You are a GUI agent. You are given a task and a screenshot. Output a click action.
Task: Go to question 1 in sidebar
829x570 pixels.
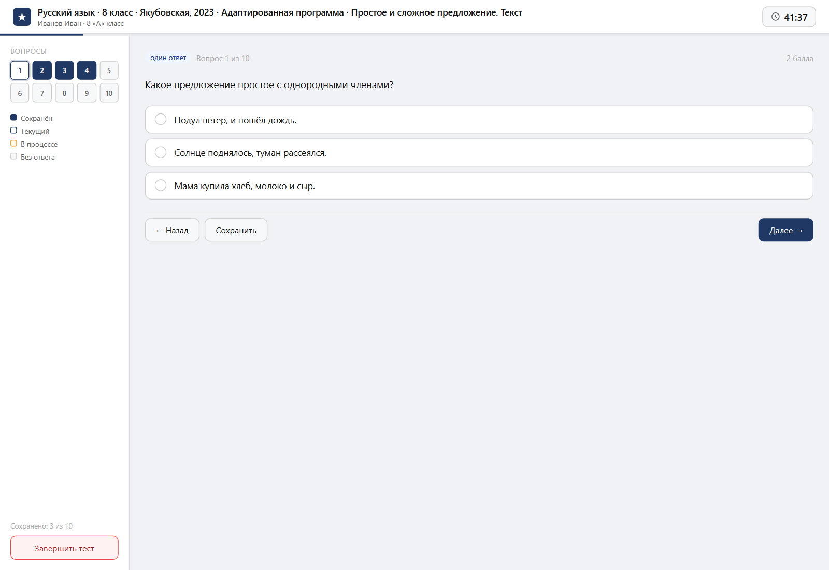coord(20,70)
